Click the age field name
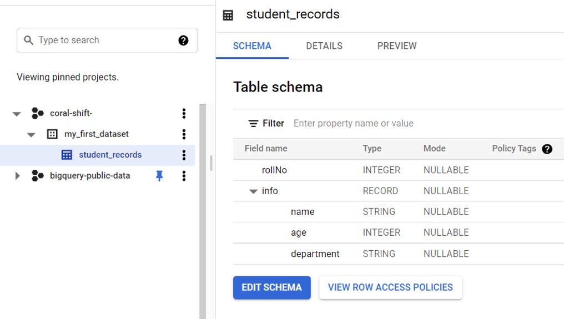This screenshot has height=319, width=564. click(x=299, y=232)
